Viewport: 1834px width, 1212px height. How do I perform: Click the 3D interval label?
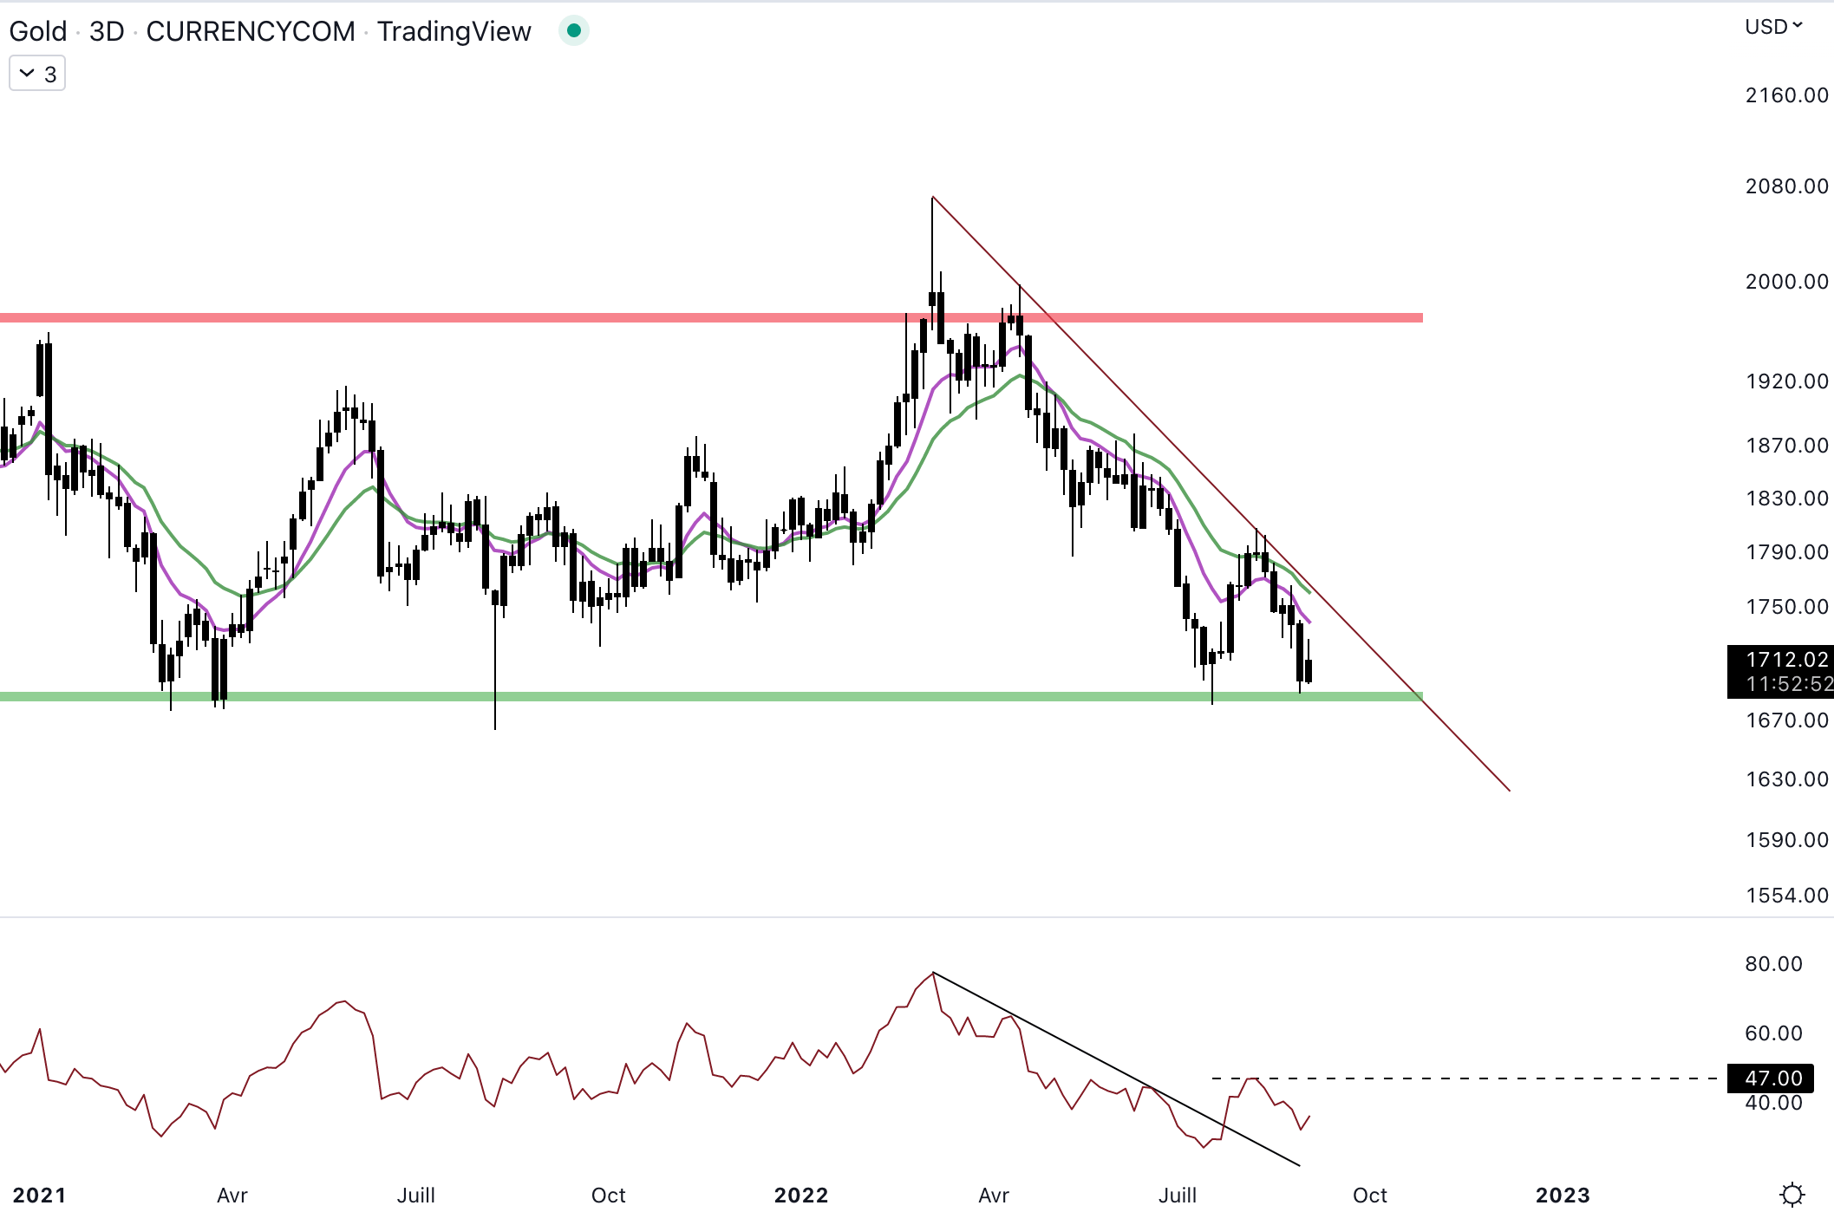tap(107, 31)
